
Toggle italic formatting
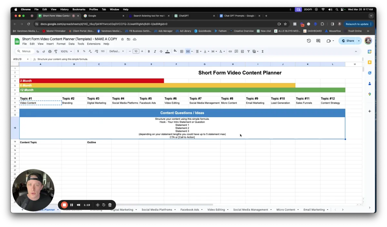point(155,51)
